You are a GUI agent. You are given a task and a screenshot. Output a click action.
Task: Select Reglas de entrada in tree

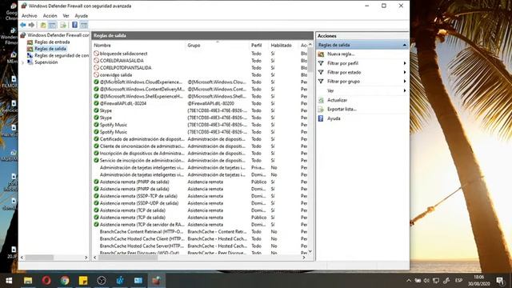[52, 42]
